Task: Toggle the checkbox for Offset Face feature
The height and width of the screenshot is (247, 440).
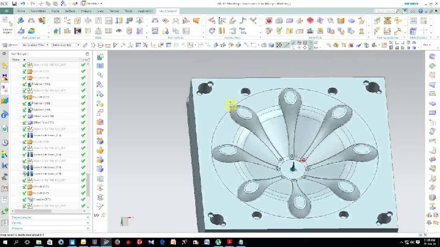Action: point(24,116)
